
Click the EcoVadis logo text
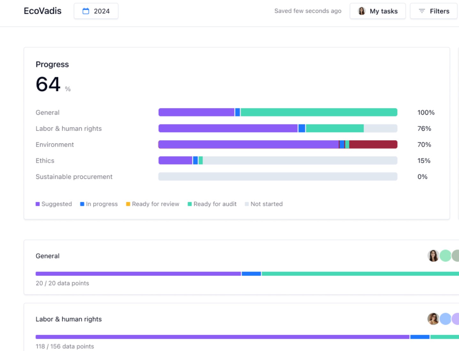pyautogui.click(x=42, y=11)
